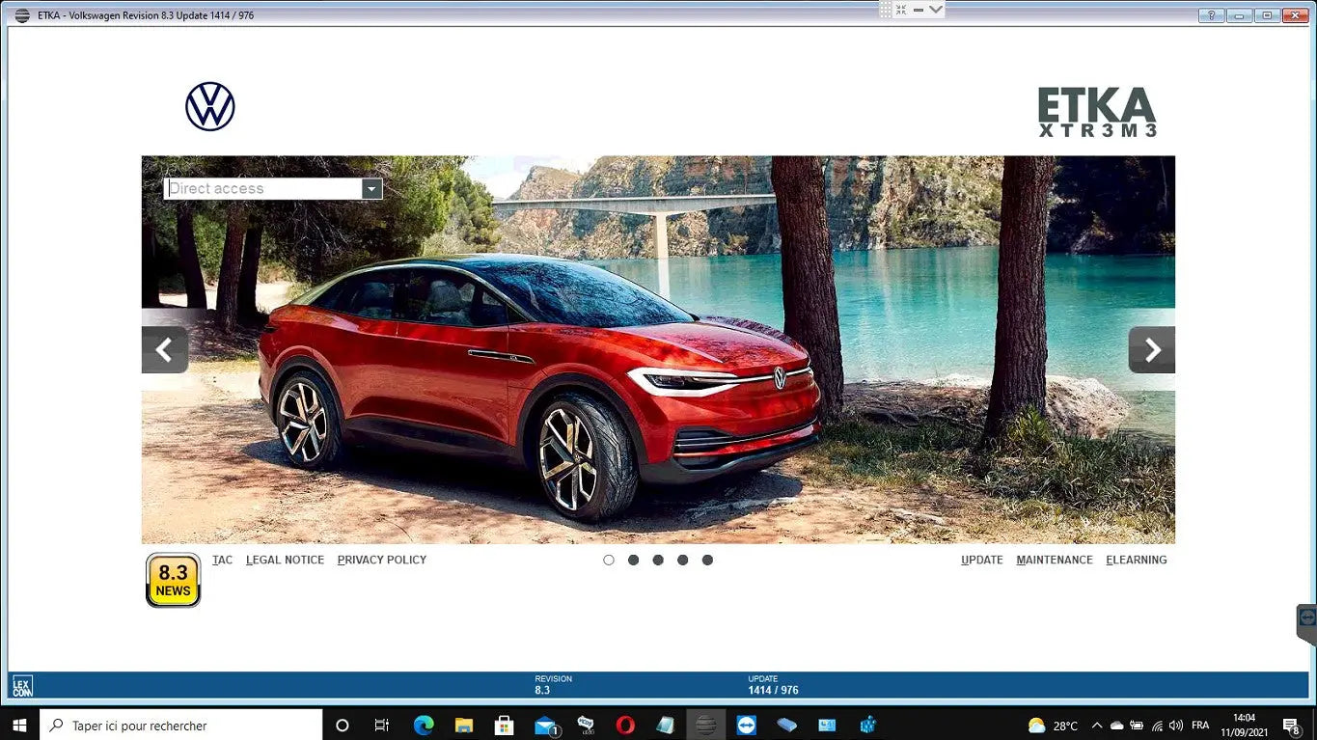Advance to the next carousel slide
Viewport: 1317px width, 740px height.
(1151, 349)
